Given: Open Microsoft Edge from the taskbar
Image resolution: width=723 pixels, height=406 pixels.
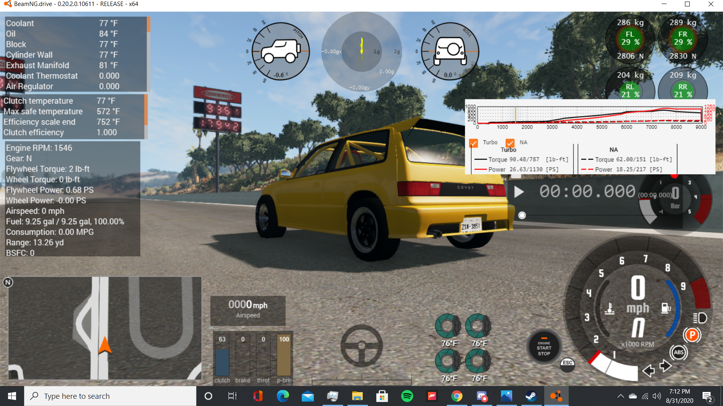Looking at the screenshot, I should tap(283, 396).
